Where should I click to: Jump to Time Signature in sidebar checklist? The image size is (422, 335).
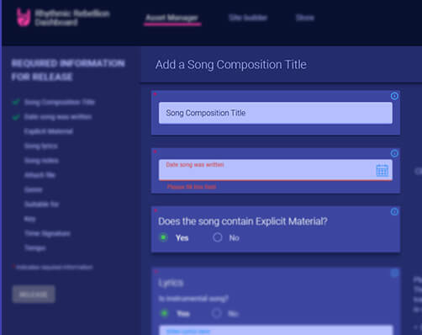click(x=47, y=233)
